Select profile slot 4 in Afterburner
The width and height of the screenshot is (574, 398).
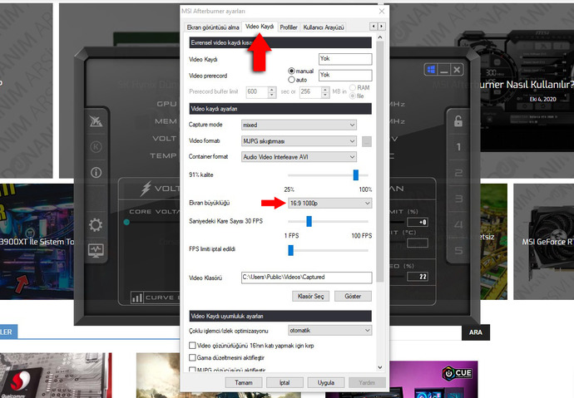click(458, 225)
